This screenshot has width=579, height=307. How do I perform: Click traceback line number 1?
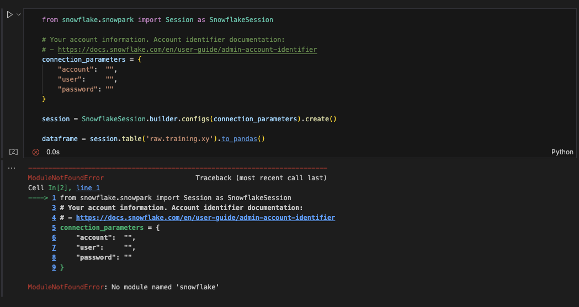click(54, 198)
